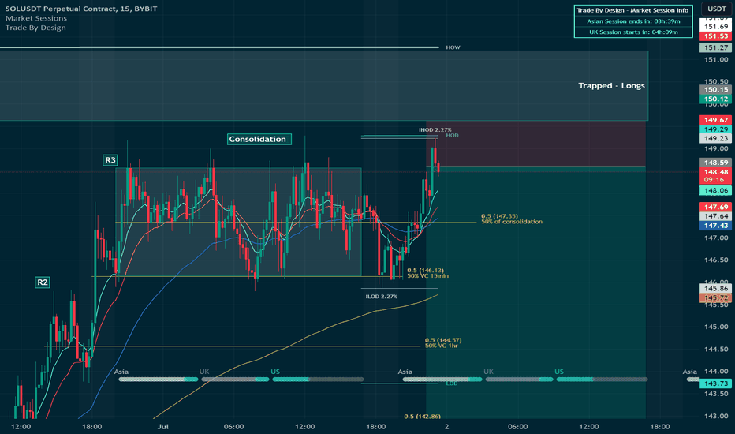Click the 148.59 price label
The image size is (735, 434).
pos(716,163)
